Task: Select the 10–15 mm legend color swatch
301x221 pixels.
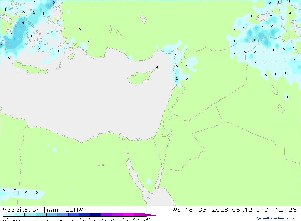Action: [x=63, y=215]
